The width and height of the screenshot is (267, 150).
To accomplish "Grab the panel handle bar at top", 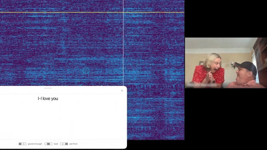I will [x=48, y=88].
